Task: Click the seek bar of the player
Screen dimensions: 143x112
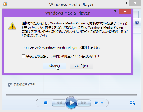Action: 72,95
